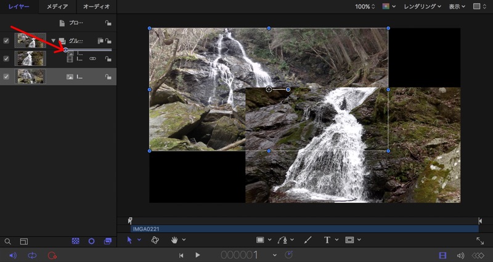Choose the paint stroke brush tool
The image size is (493, 262).
pyautogui.click(x=308, y=240)
